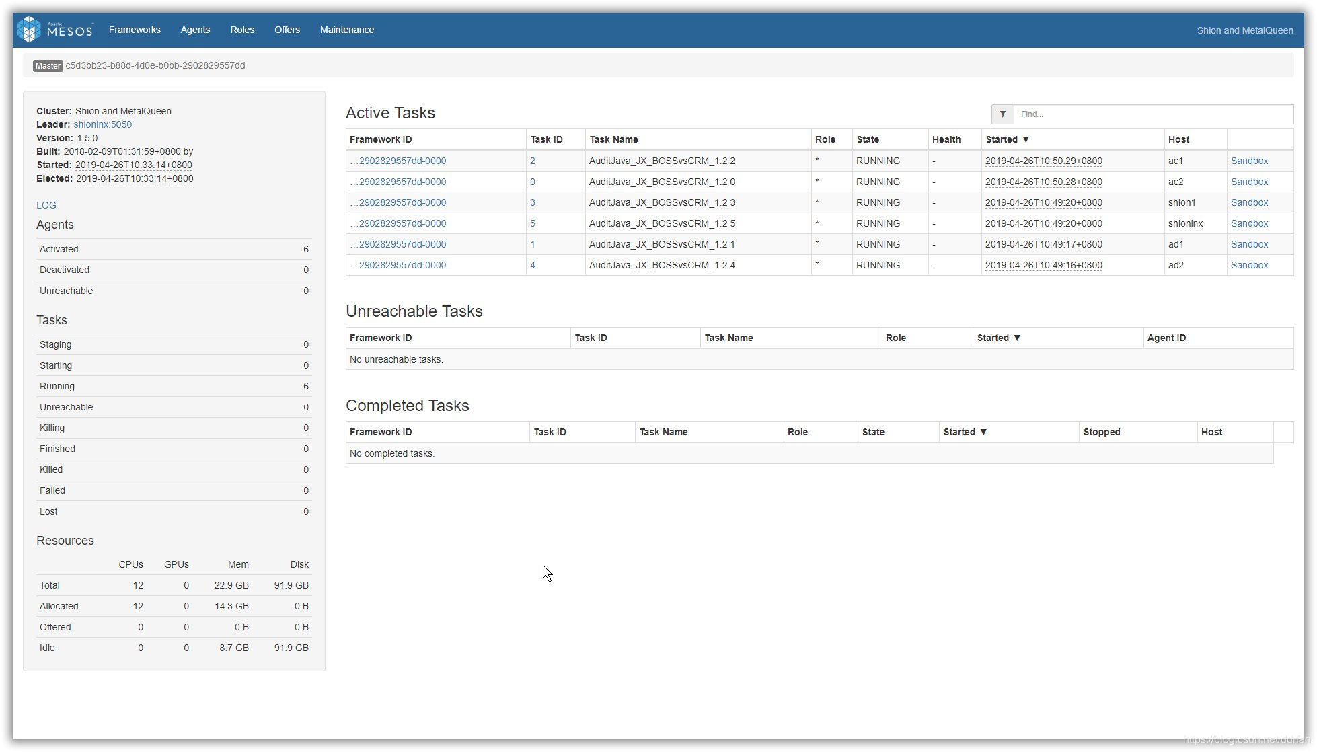The height and width of the screenshot is (752, 1317).
Task: Open Sandbox for host shion1
Action: tap(1249, 202)
